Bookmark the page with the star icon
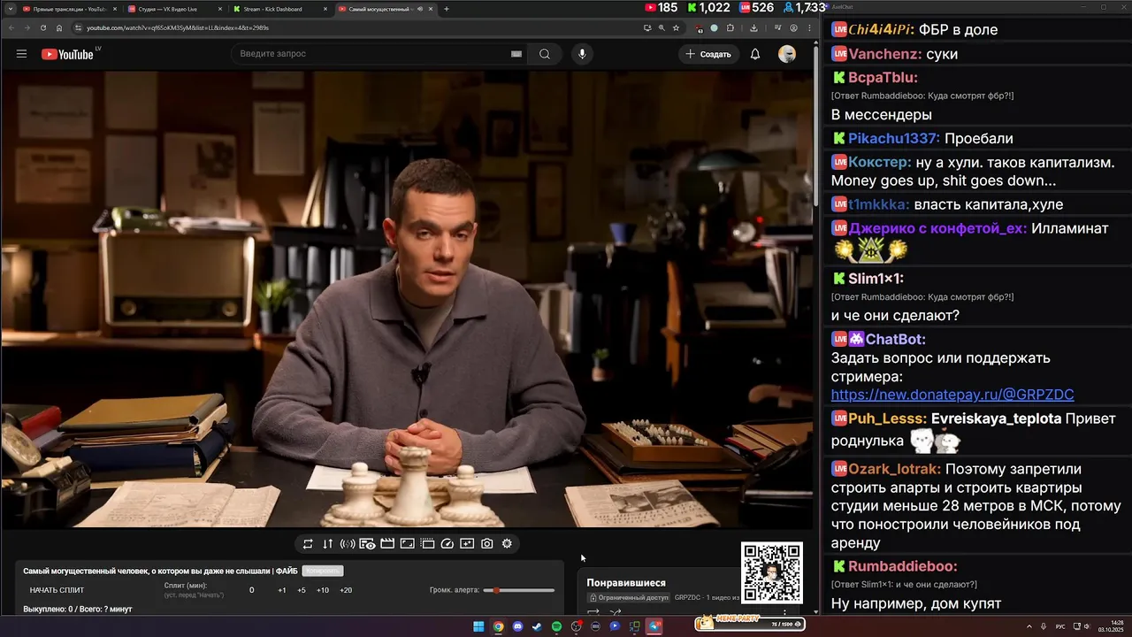1132x637 pixels. (x=676, y=28)
